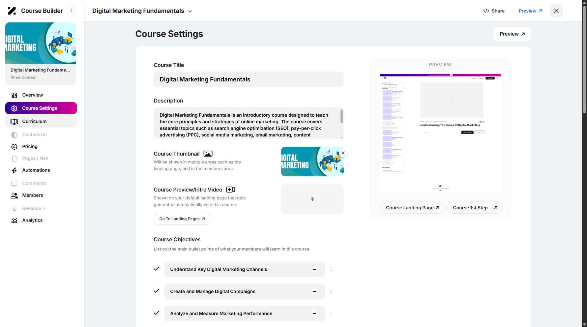The height and width of the screenshot is (327, 587).
Task: Open the Analytics section
Action: pyautogui.click(x=41, y=220)
